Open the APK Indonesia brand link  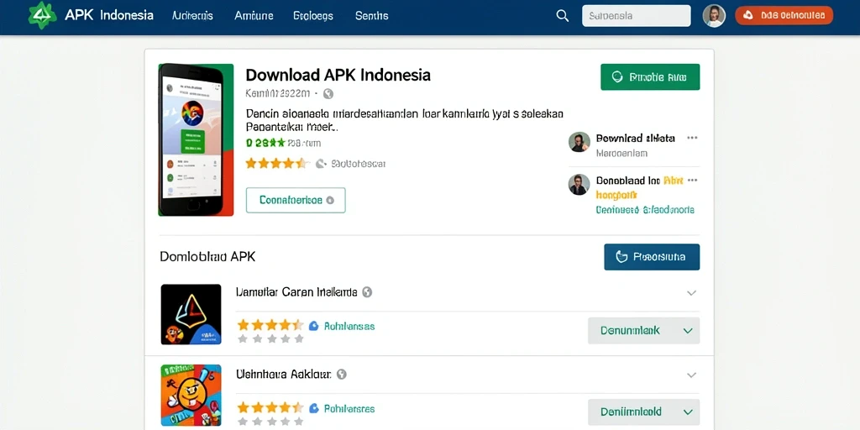click(109, 15)
